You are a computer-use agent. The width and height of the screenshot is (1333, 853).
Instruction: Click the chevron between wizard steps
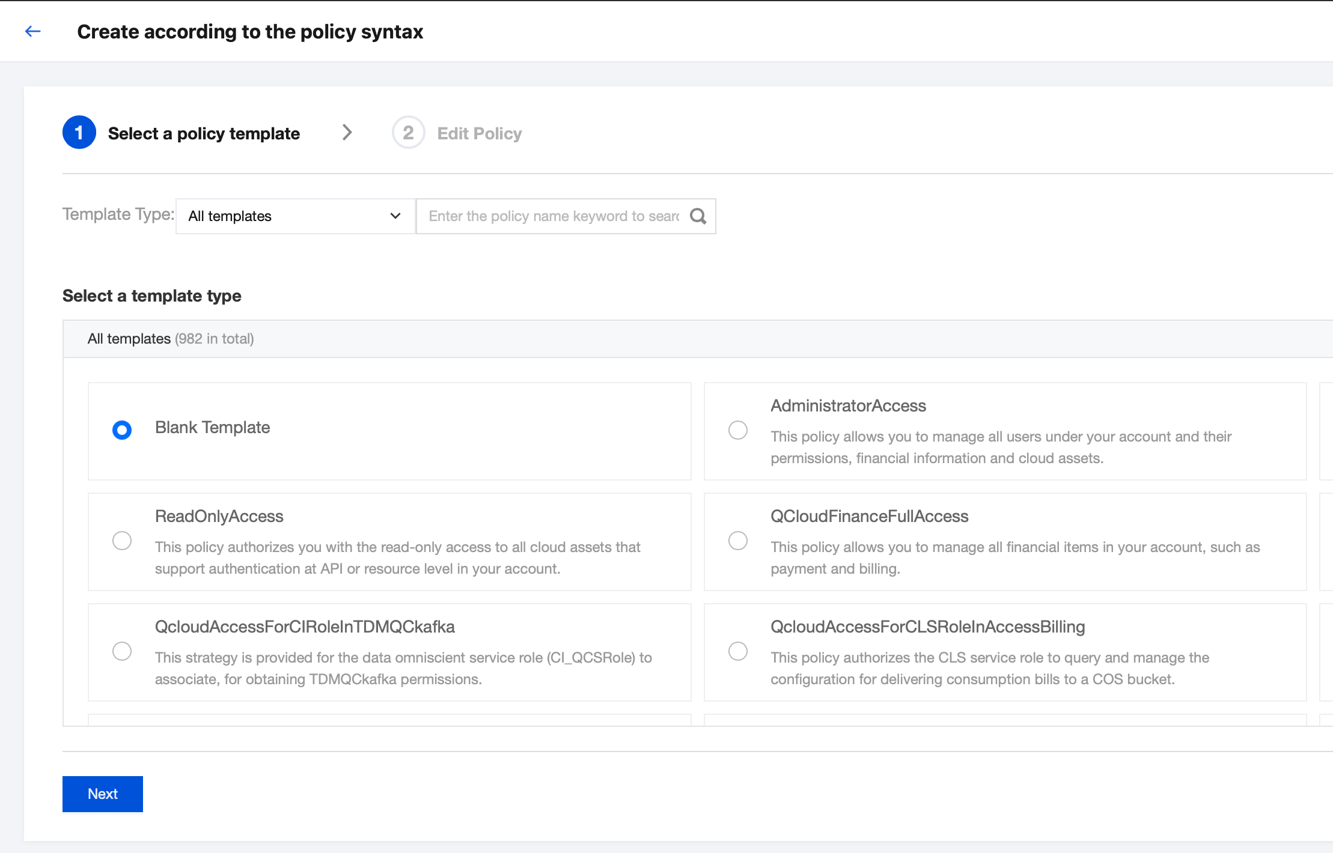[347, 133]
